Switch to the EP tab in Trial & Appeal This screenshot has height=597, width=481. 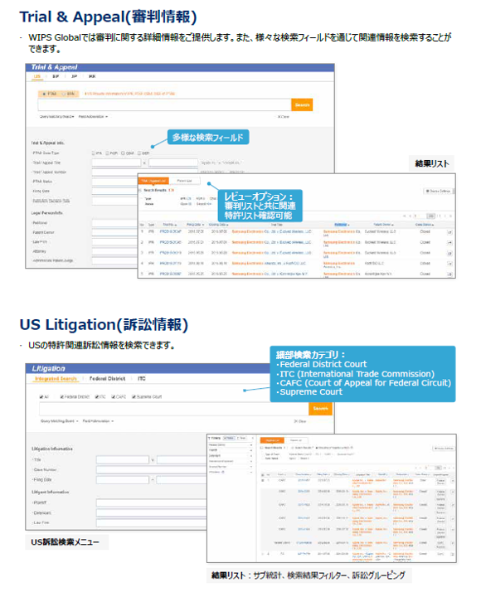coord(56,76)
